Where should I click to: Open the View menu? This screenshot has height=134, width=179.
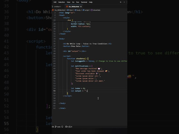coord(69,2)
